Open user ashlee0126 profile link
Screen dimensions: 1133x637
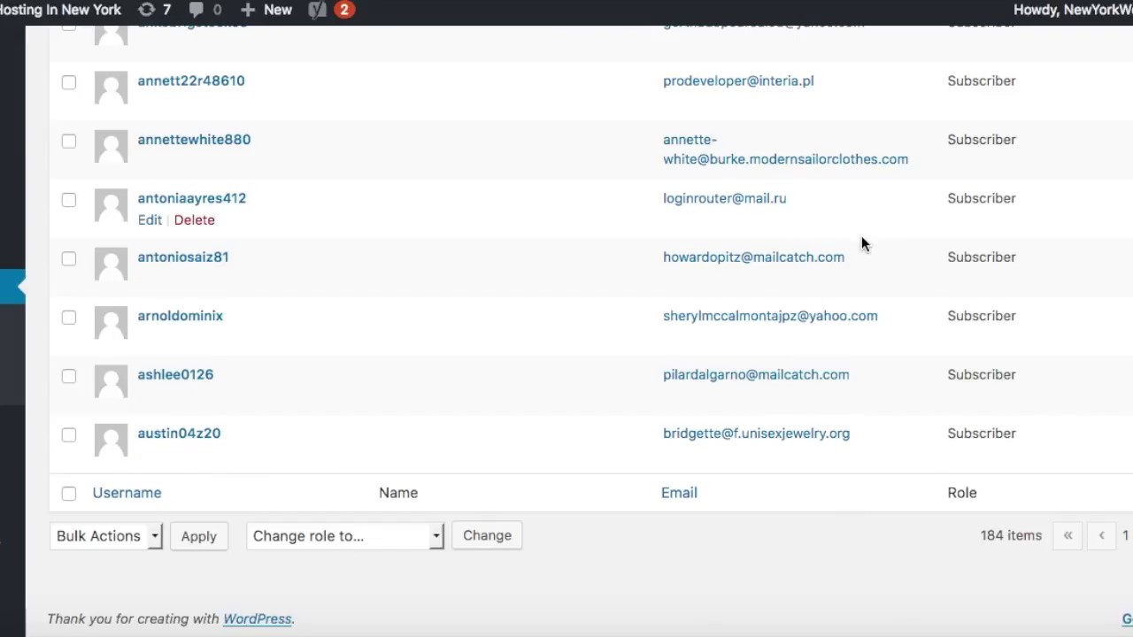click(175, 374)
